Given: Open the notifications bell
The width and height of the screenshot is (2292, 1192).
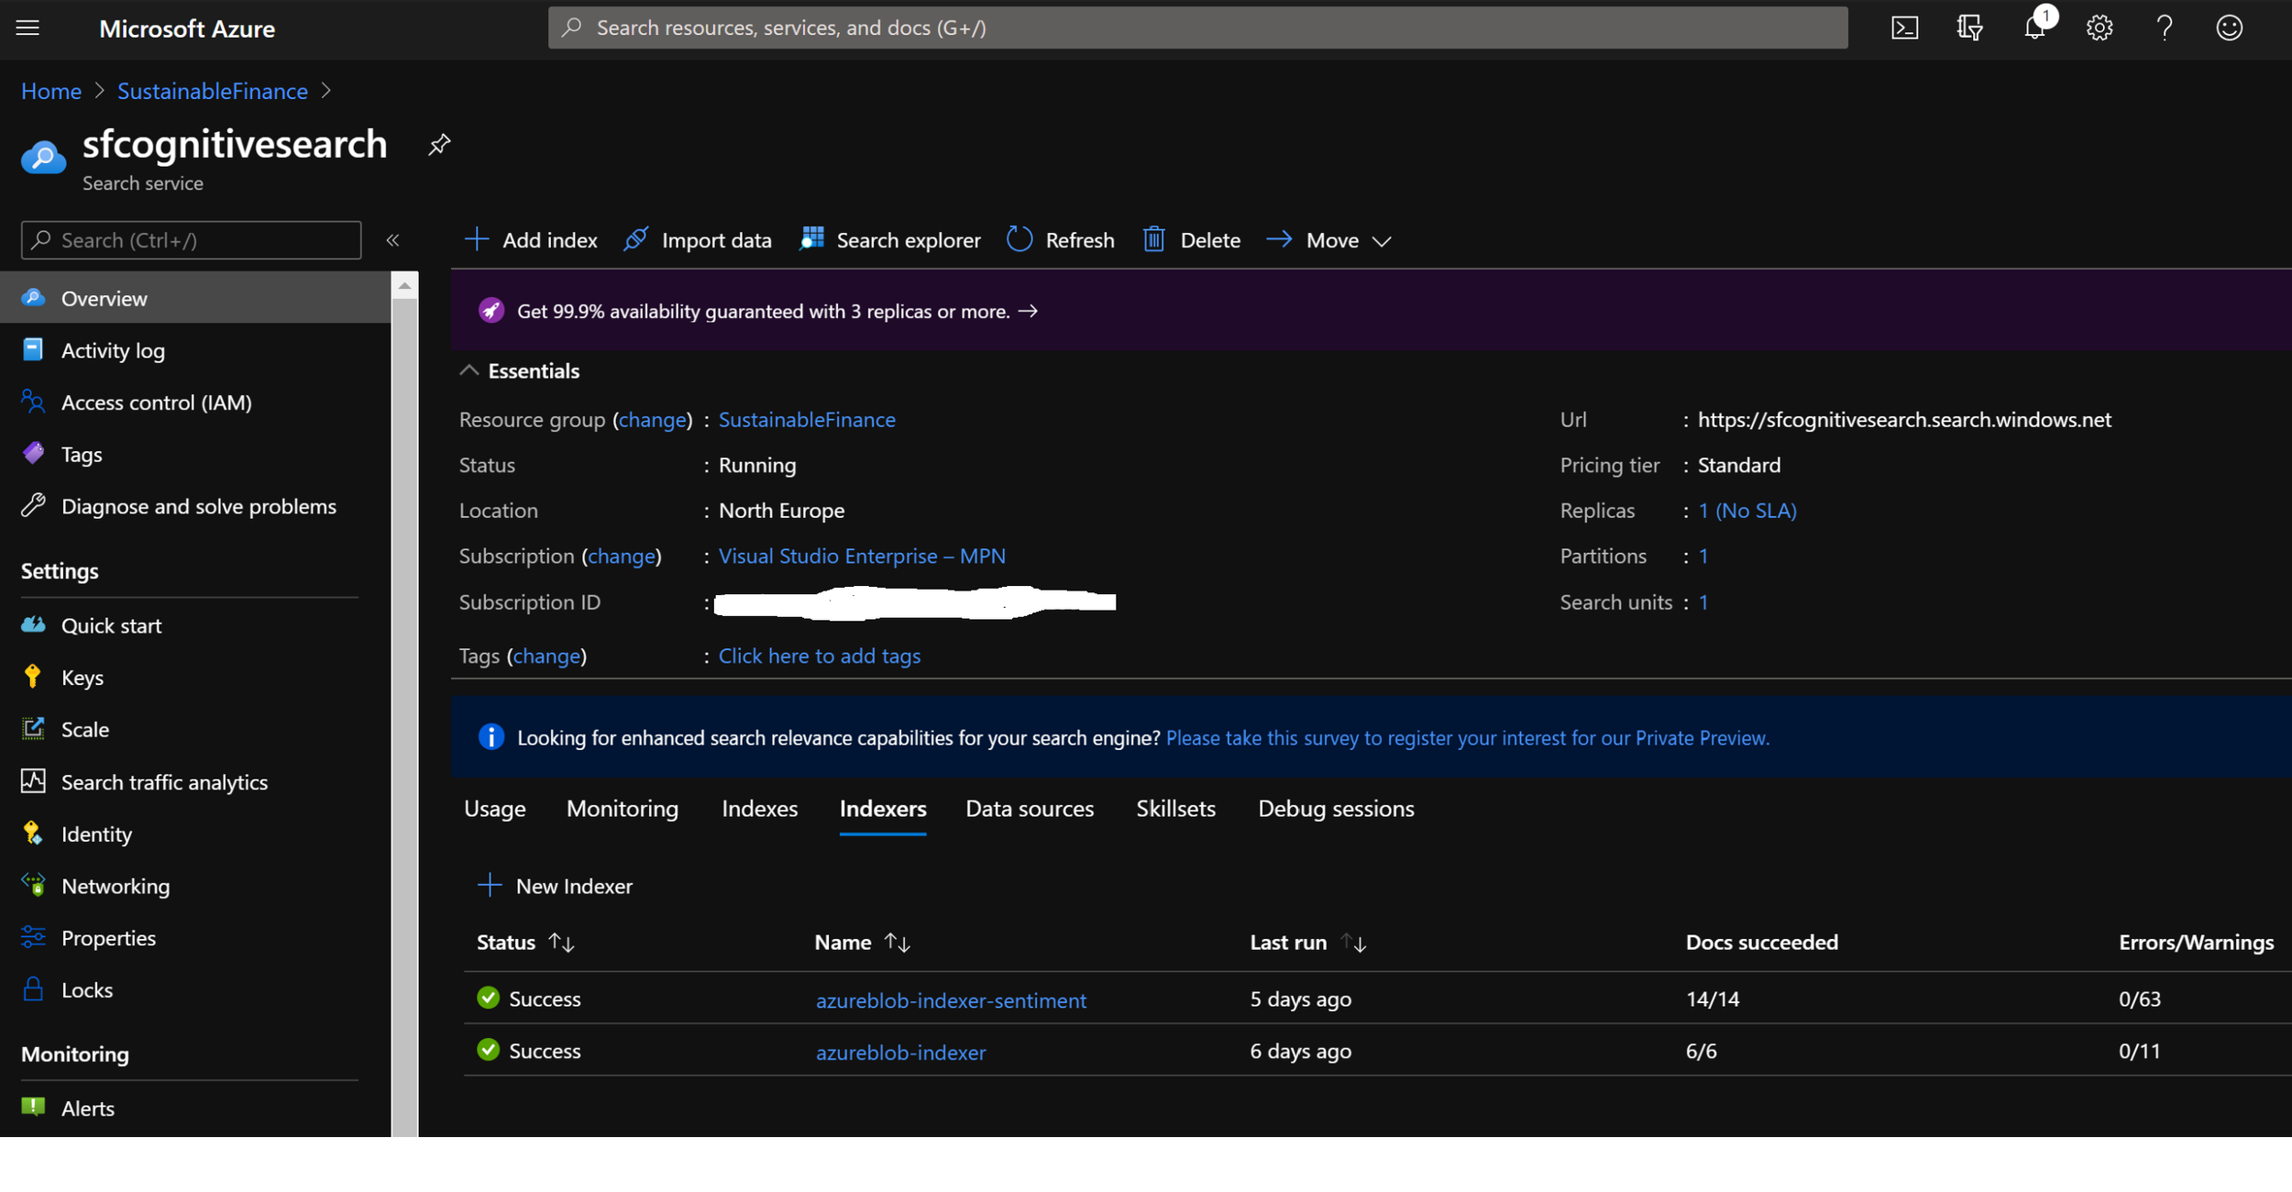Looking at the screenshot, I should [x=2034, y=28].
